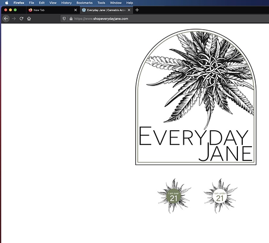Show site security lock information
This screenshot has height=243, width=269.
(71, 18)
